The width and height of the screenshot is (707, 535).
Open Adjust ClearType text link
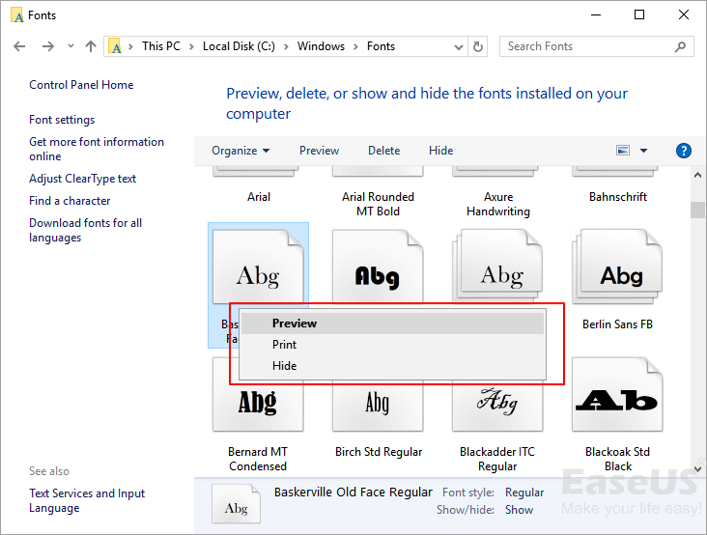(82, 179)
